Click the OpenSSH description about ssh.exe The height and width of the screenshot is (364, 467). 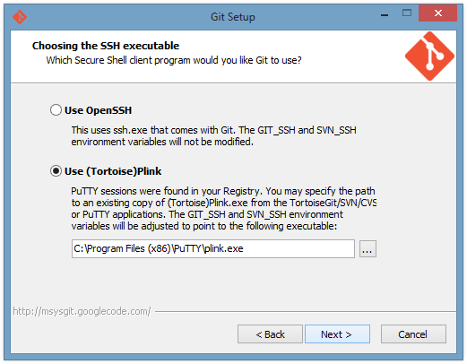[213, 136]
